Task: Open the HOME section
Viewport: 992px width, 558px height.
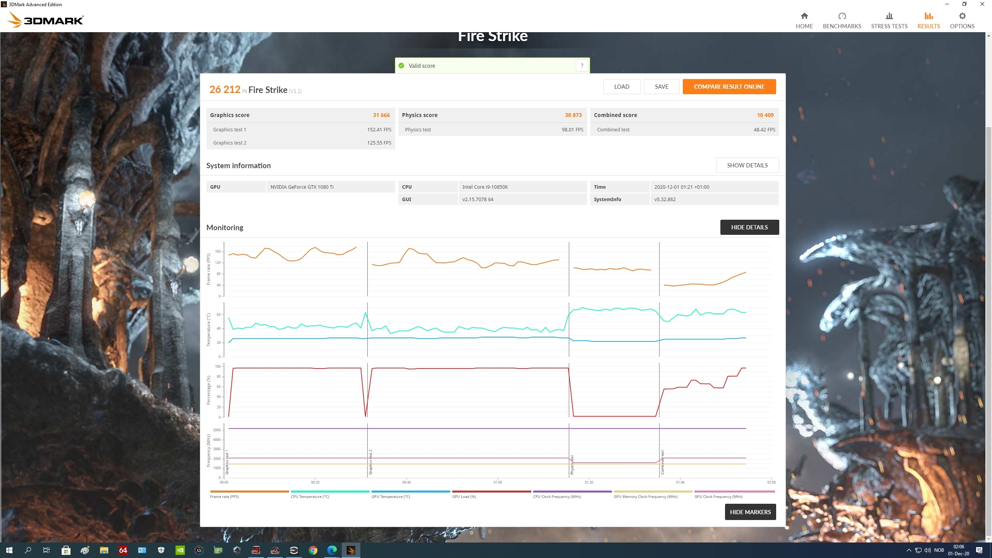Action: point(804,21)
